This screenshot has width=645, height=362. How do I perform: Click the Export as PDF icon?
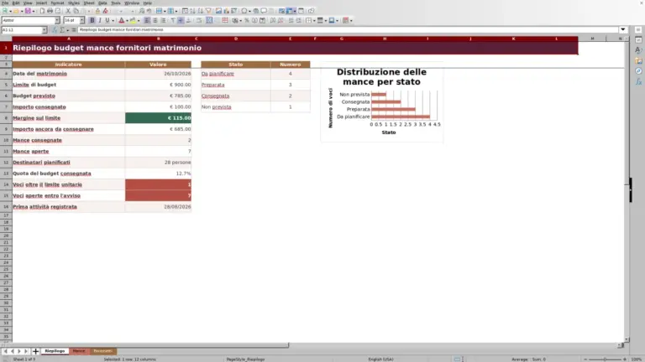tap(42, 11)
